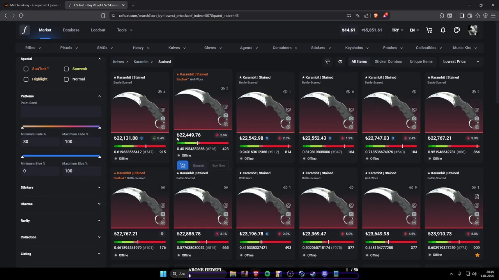Click the location pin on StatTrak ₺22,767.21 card
499x280 pixels.
[x=162, y=234]
